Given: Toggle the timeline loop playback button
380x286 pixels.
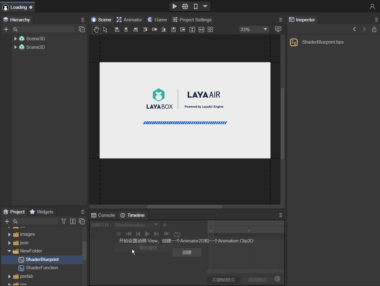Looking at the screenshot, I should coord(177,234).
